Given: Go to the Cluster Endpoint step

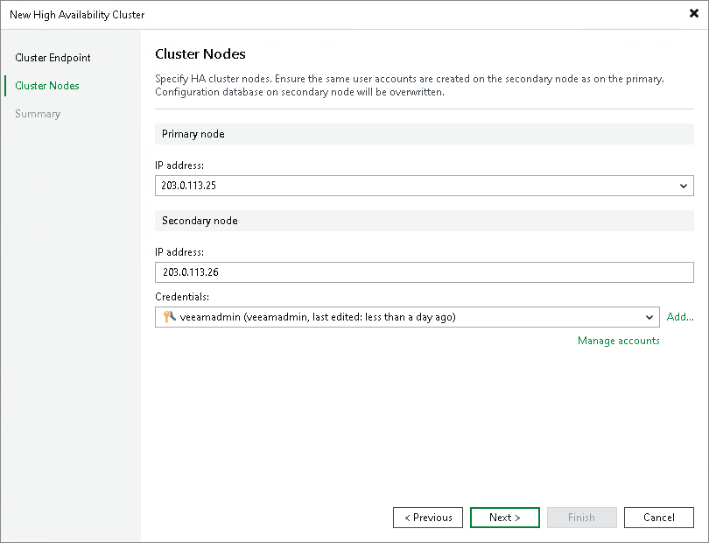Looking at the screenshot, I should [53, 58].
